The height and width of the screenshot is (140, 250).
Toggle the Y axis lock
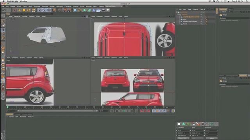(44, 10)
